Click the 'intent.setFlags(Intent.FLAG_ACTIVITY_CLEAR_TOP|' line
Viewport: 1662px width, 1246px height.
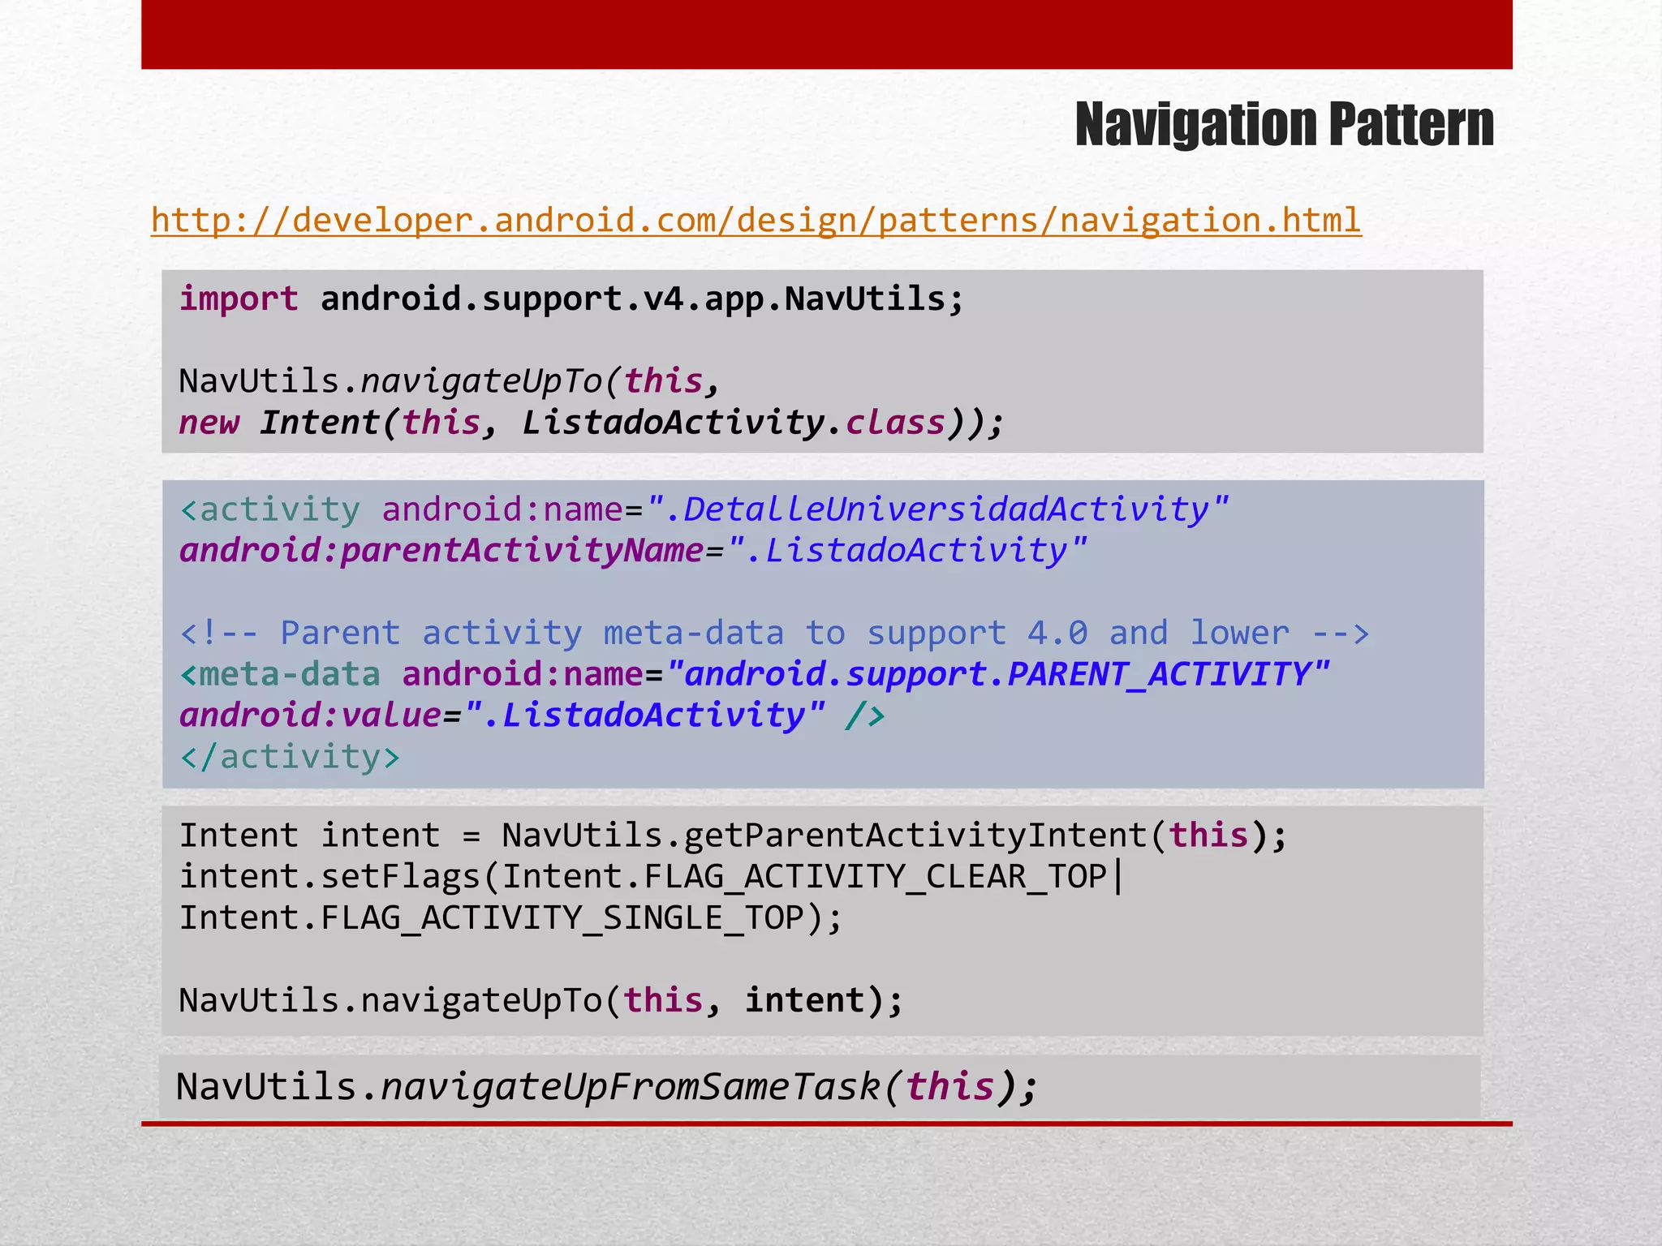[x=652, y=877]
